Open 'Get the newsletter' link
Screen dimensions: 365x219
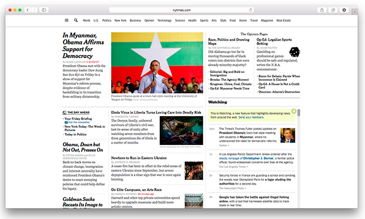79,122
